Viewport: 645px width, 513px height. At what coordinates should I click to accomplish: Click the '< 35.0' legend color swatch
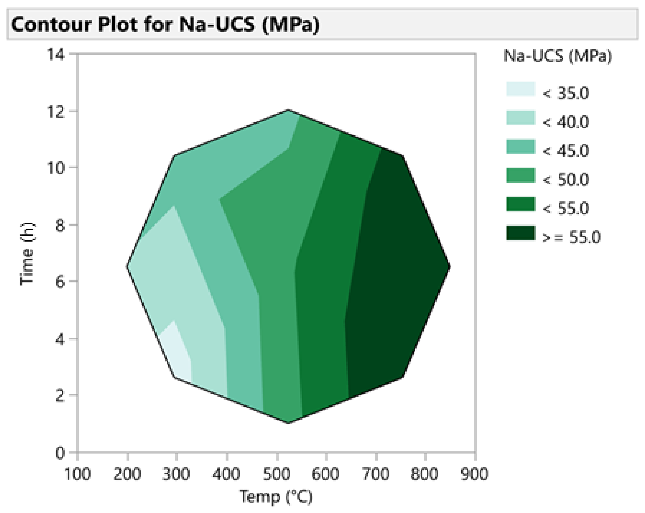(520, 89)
